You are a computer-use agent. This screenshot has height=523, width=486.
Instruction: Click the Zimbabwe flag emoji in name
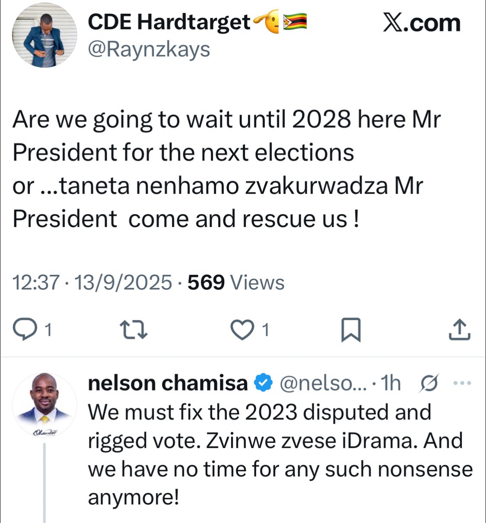tap(295, 22)
